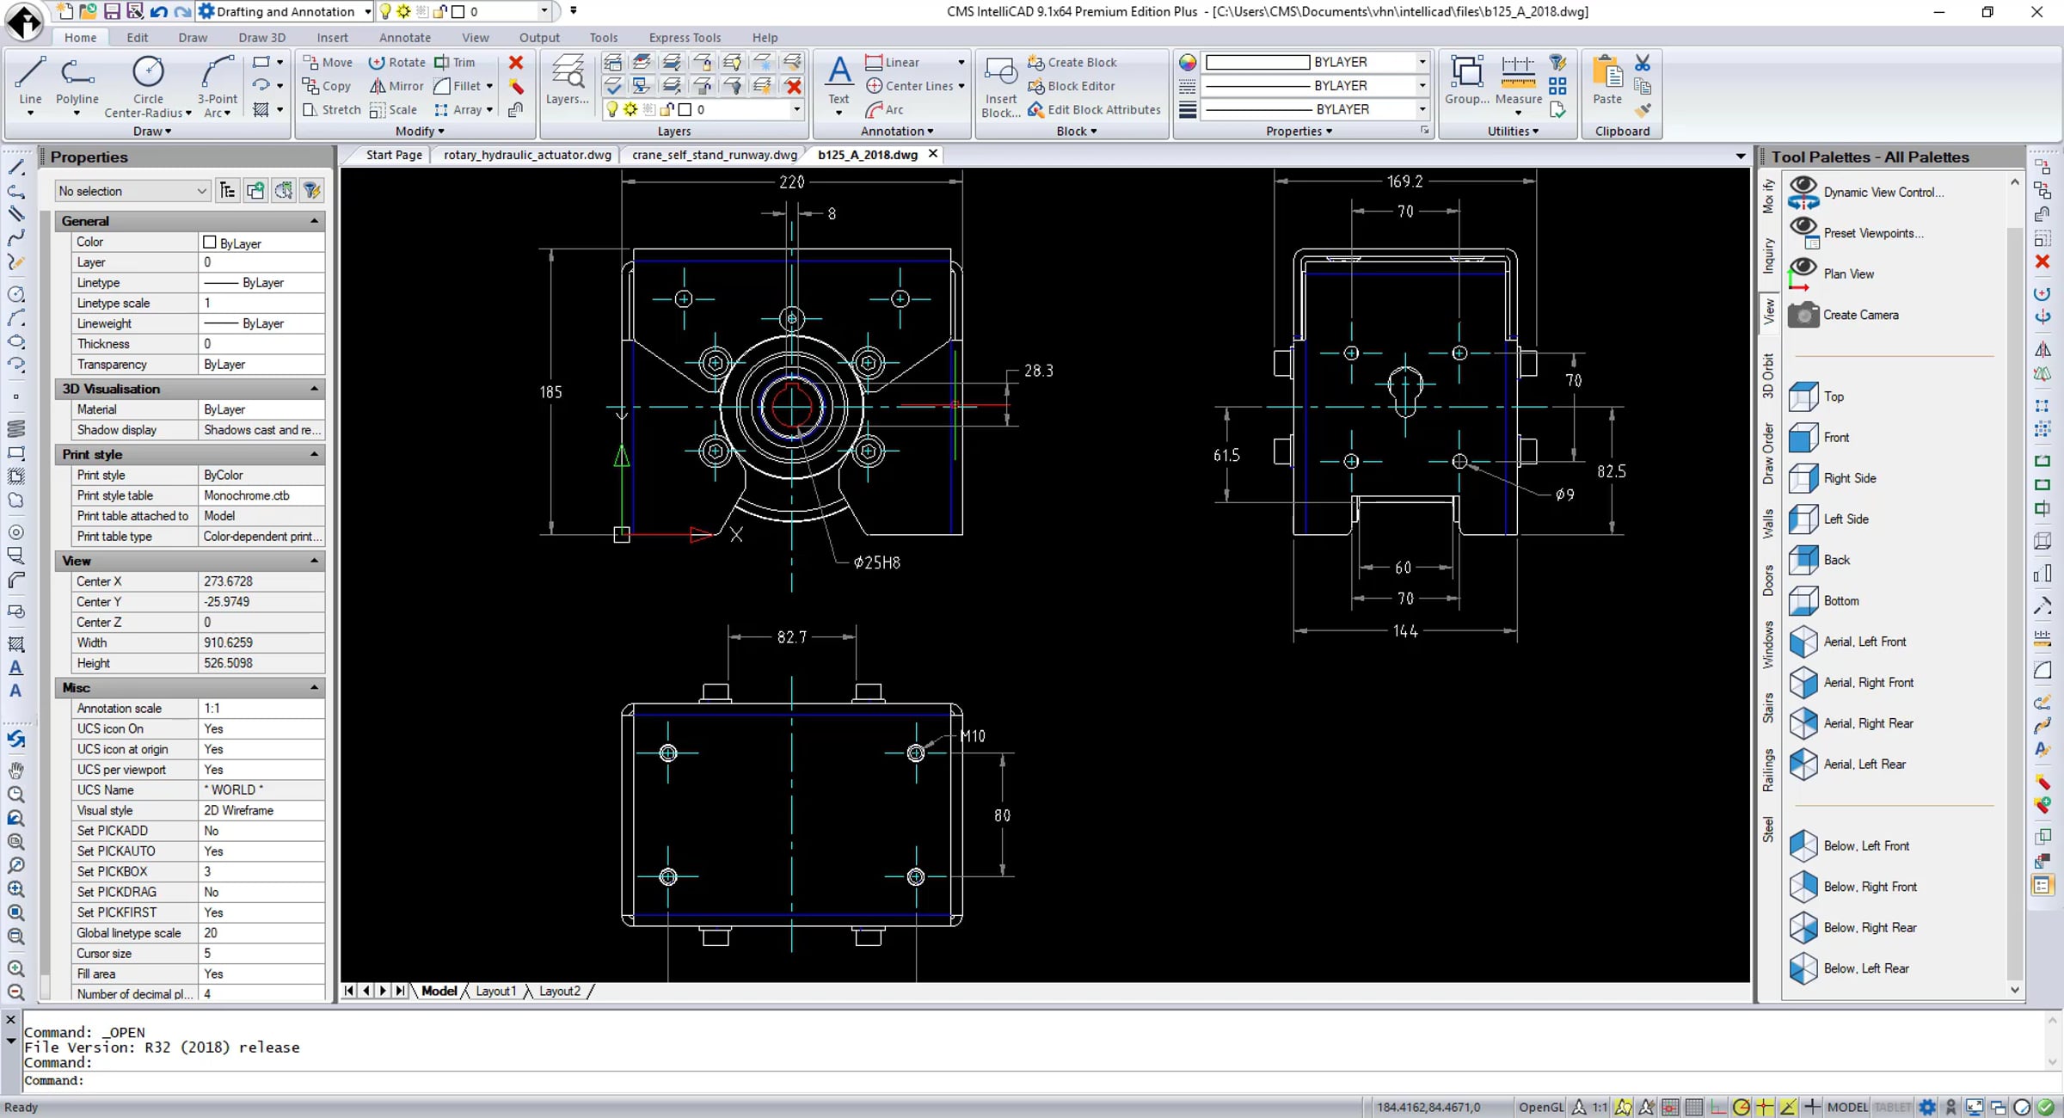Click the Quick Select filter icon
The image size is (2064, 1118).
(312, 191)
